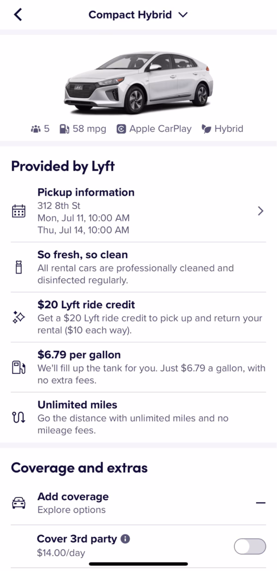The height and width of the screenshot is (571, 277).
Task: Tap the Apple CarPlay icon
Action: [x=121, y=129]
